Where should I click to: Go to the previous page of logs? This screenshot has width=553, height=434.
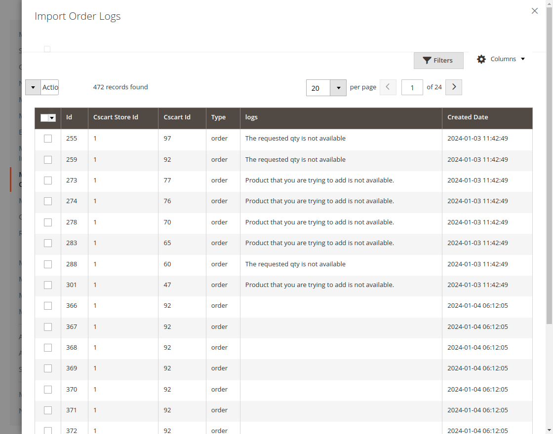388,87
